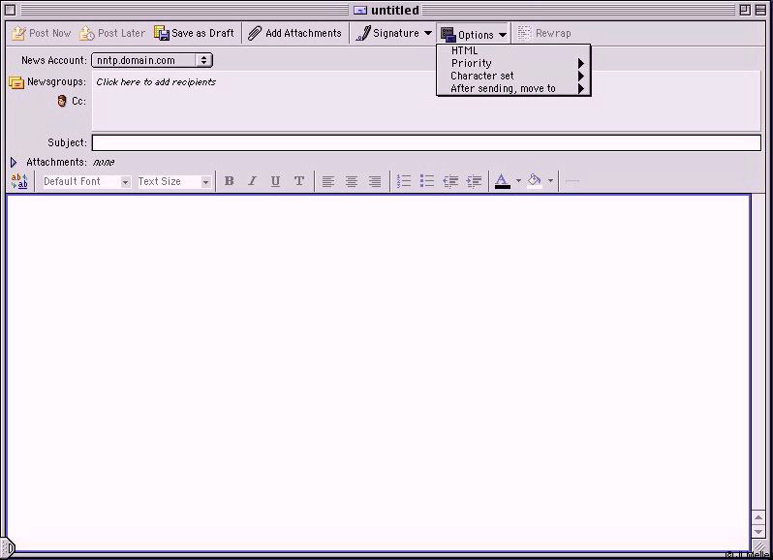Insert a bulleted list
Screen dimensions: 773x560
pyautogui.click(x=427, y=181)
